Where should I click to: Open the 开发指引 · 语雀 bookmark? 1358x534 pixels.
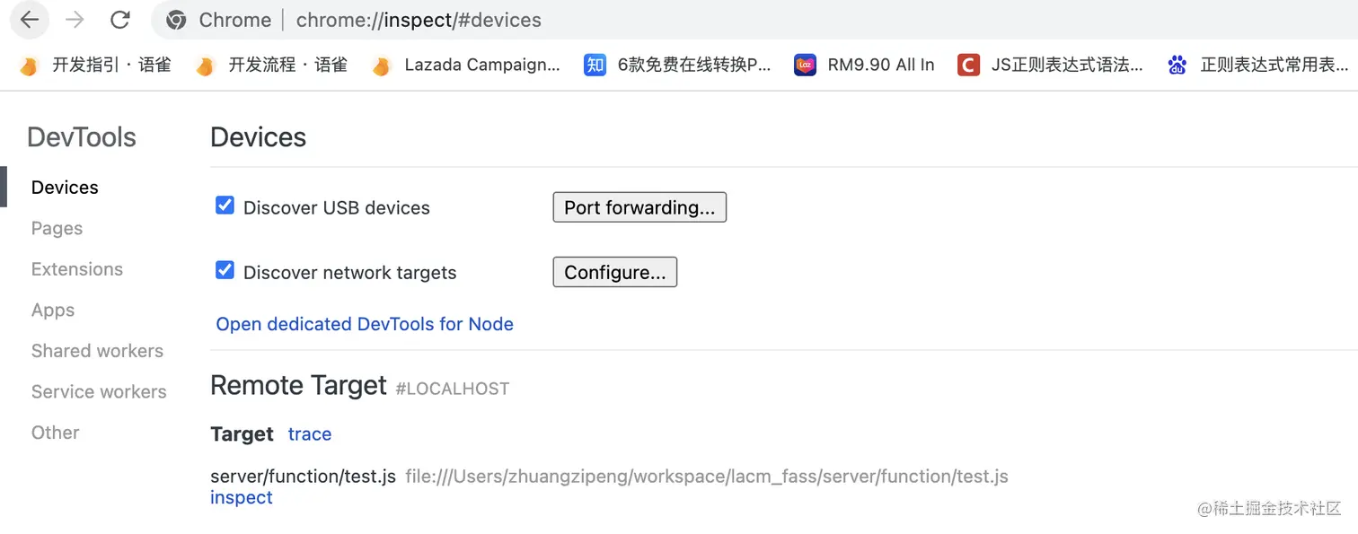coord(95,65)
